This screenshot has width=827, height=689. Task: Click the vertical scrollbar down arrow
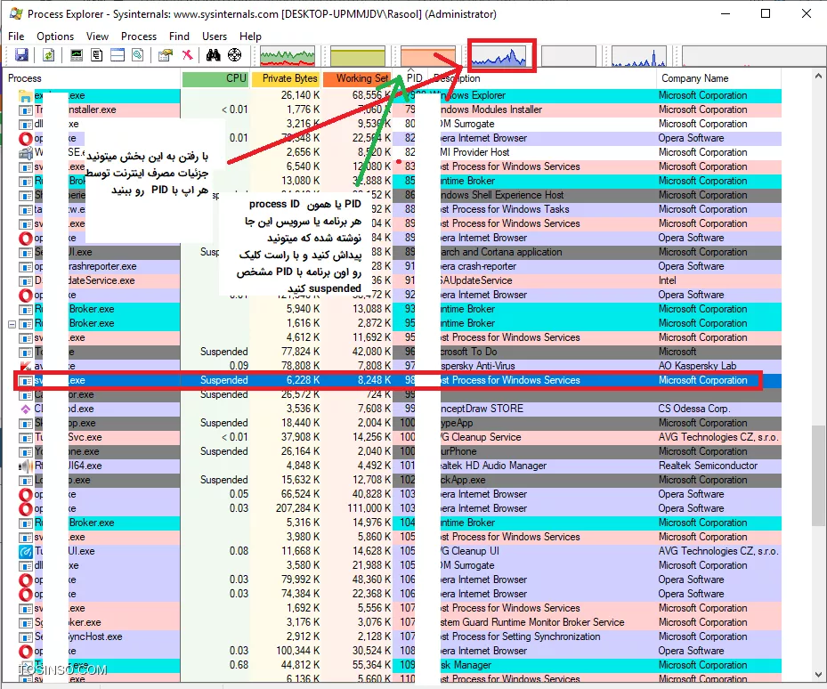coord(818,675)
